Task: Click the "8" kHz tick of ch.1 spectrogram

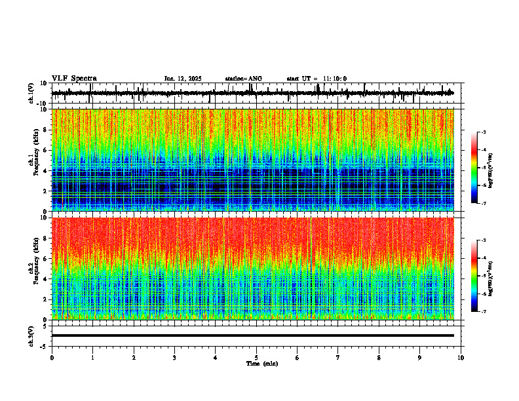Action: tap(46, 130)
